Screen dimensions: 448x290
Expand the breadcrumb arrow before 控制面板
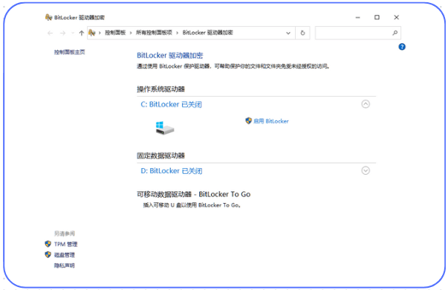100,33
